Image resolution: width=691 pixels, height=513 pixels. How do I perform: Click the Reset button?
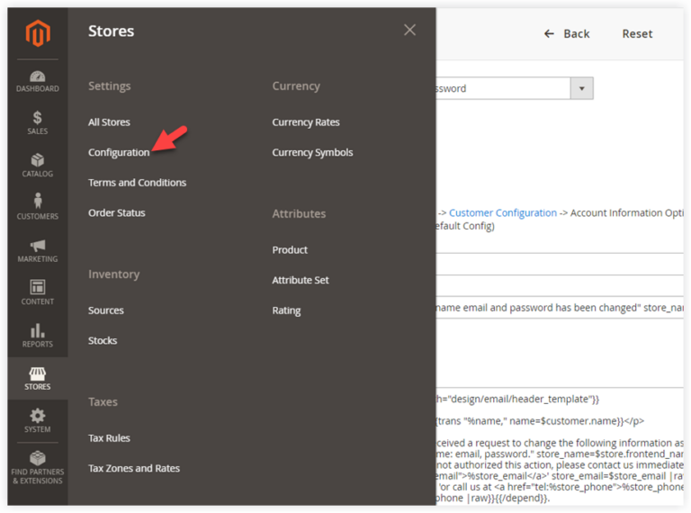pos(637,33)
